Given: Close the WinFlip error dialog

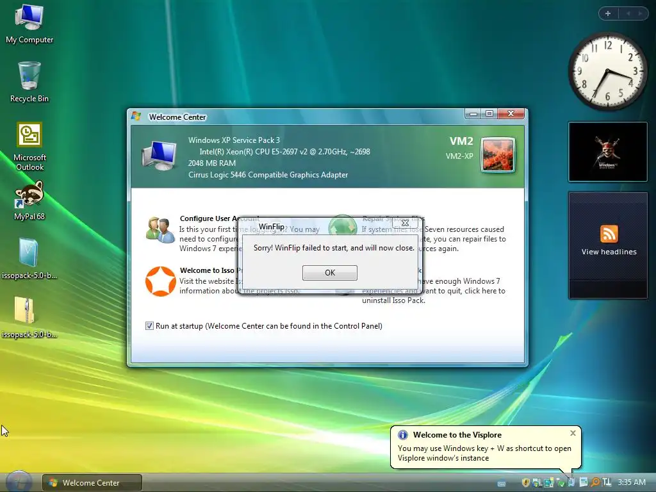Looking at the screenshot, I should coord(405,223).
